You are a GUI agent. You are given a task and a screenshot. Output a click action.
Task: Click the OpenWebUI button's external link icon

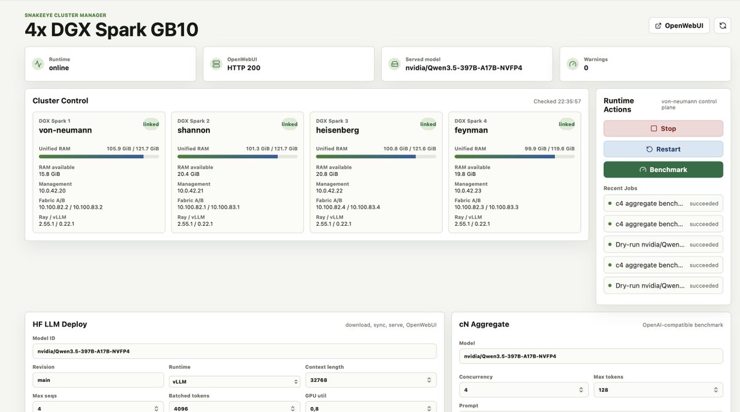pyautogui.click(x=658, y=26)
